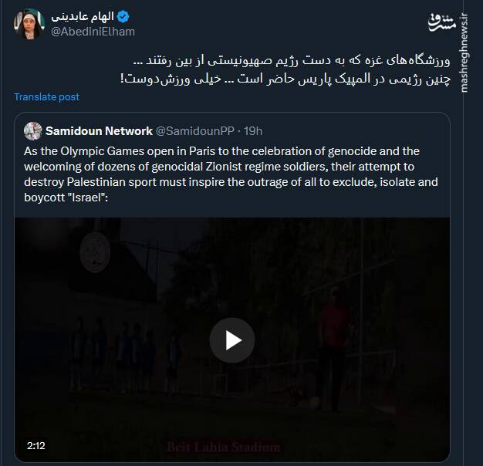Click the Beit Lahia Stadium caption
The image size is (483, 466).
click(x=224, y=447)
